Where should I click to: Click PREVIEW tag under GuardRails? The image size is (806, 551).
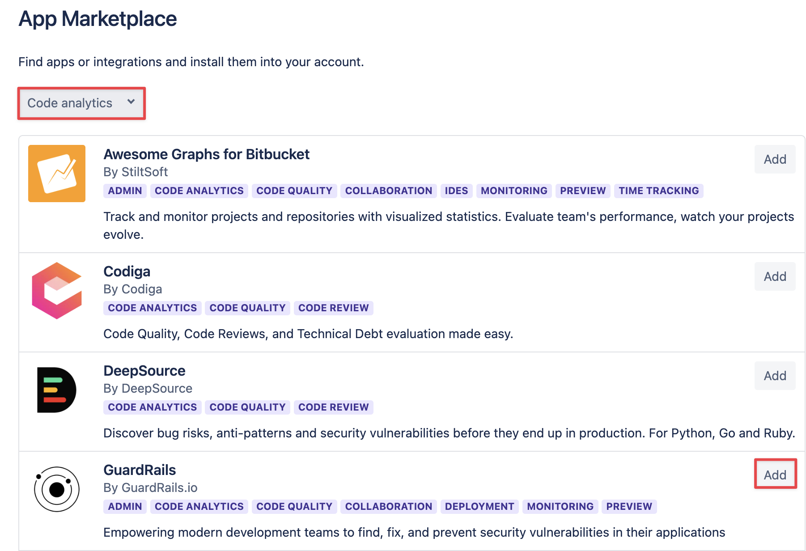click(x=629, y=507)
